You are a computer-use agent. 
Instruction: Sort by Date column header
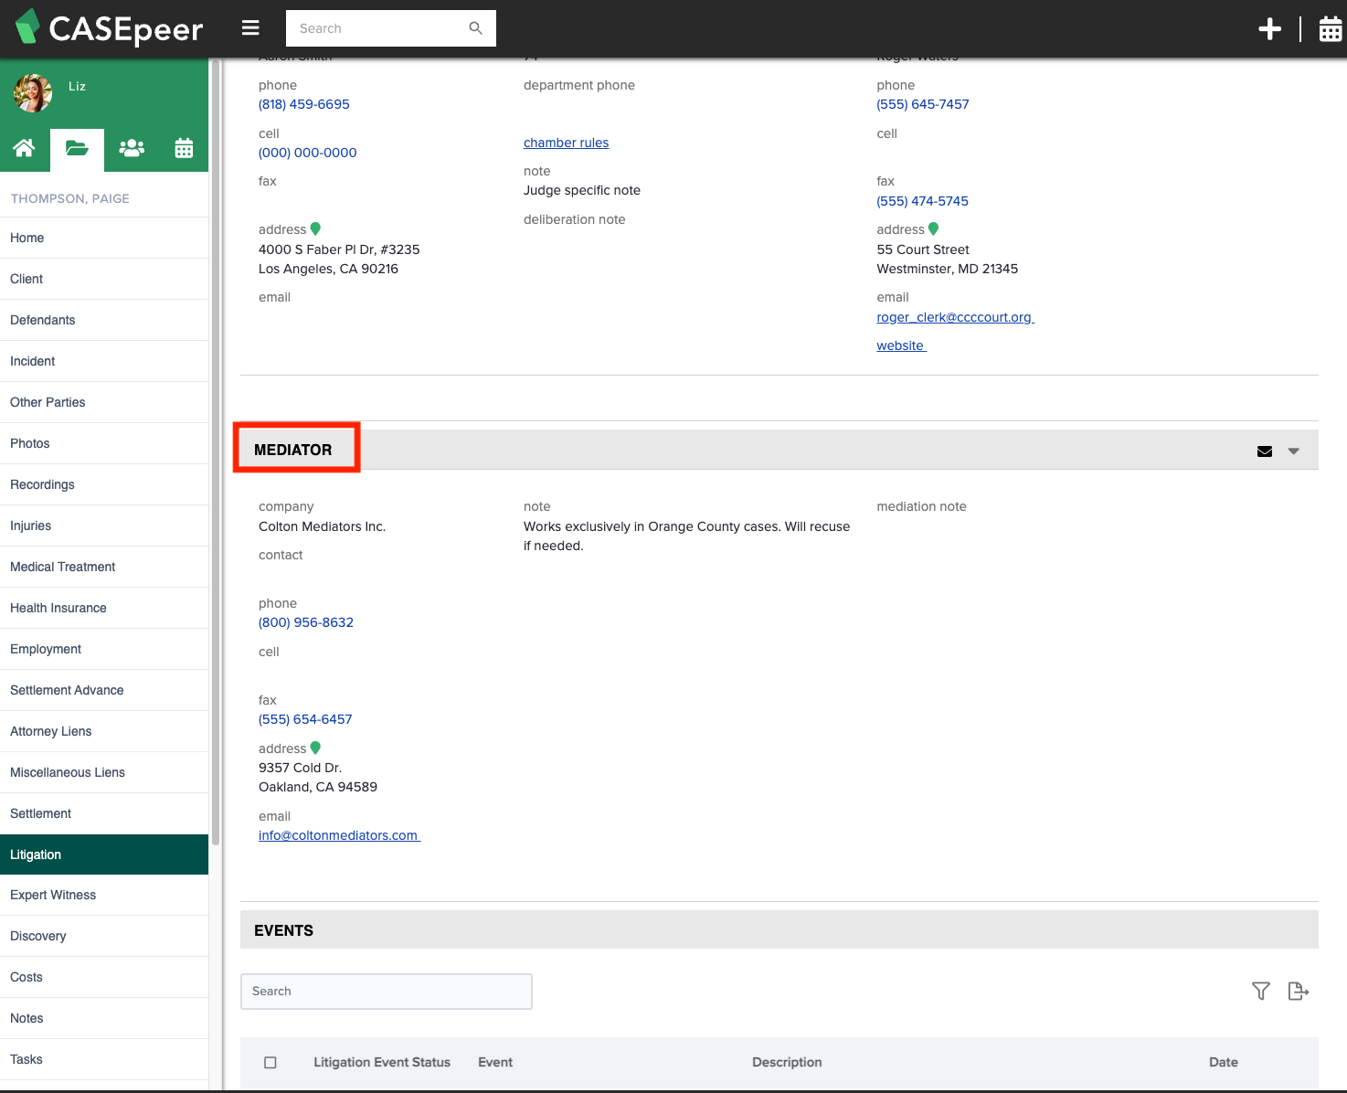[x=1224, y=1062]
